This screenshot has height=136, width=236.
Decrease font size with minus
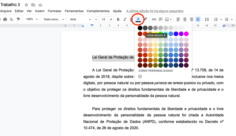tap(96, 19)
